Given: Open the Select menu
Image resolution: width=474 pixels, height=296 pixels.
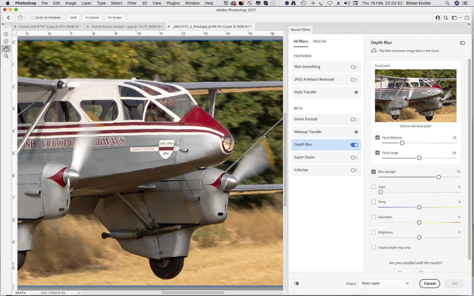Looking at the screenshot, I should [117, 3].
